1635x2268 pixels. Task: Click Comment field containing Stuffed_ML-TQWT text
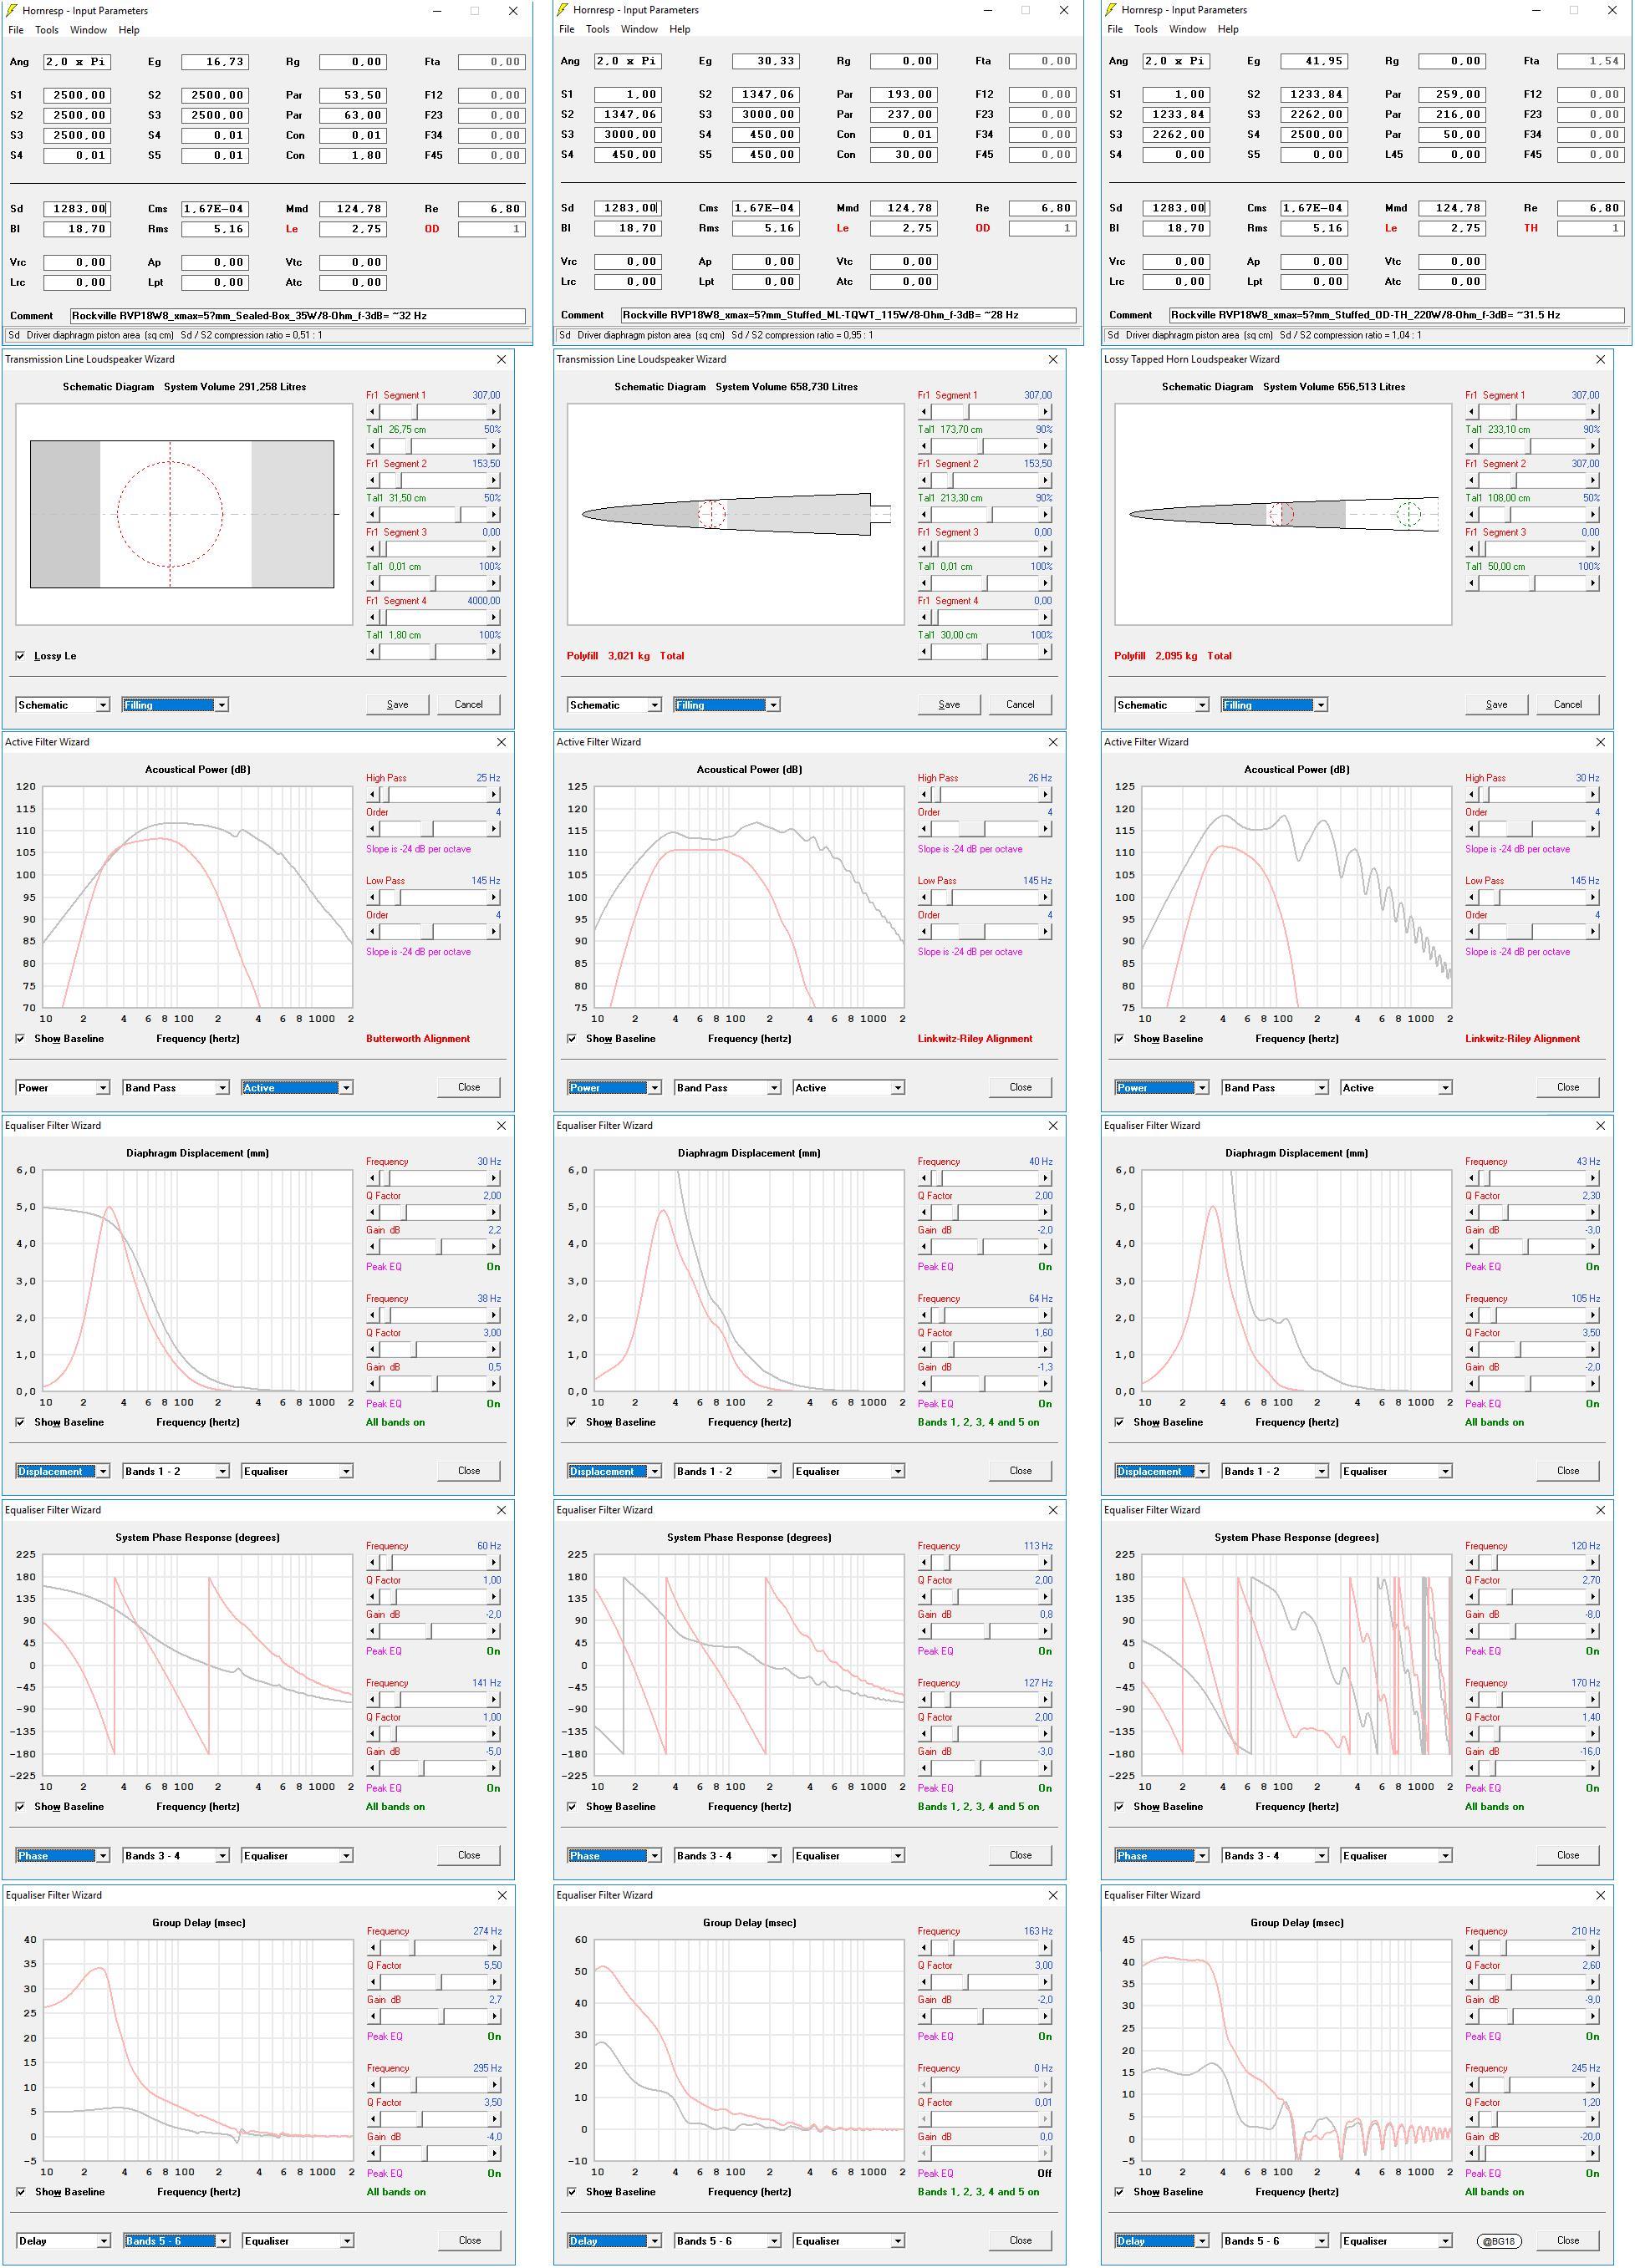coord(848,315)
